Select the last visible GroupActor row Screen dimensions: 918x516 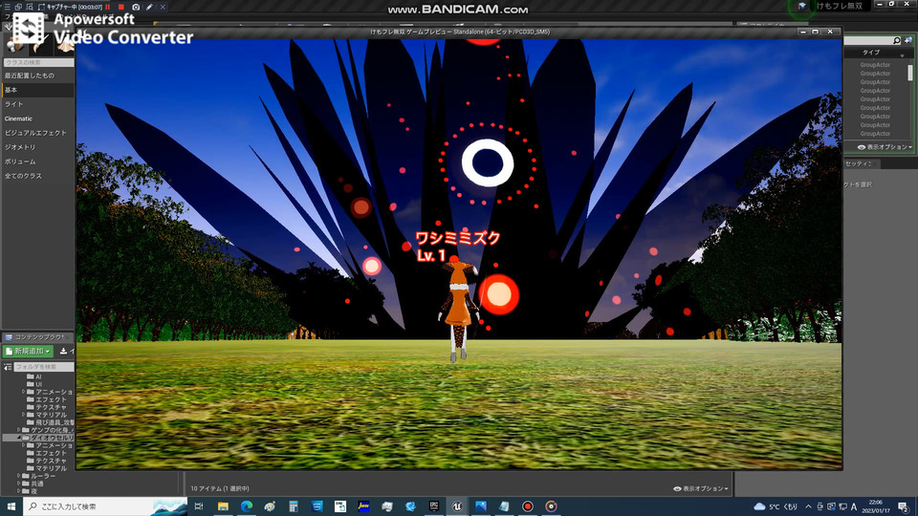click(x=875, y=134)
